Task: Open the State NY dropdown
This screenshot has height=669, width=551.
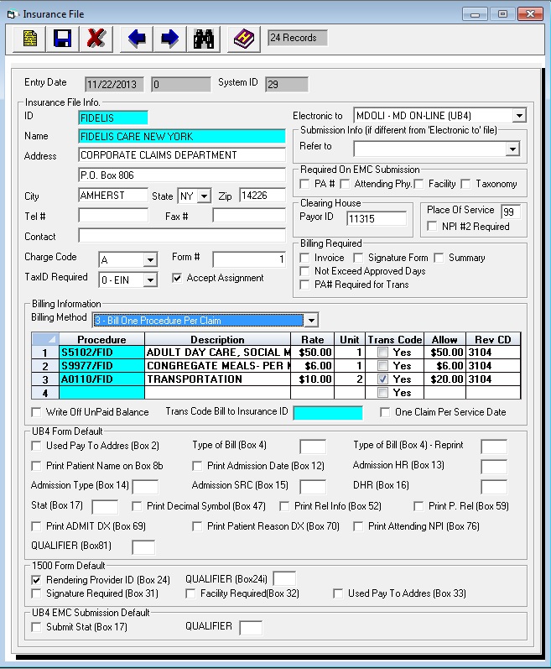Action: pos(205,196)
